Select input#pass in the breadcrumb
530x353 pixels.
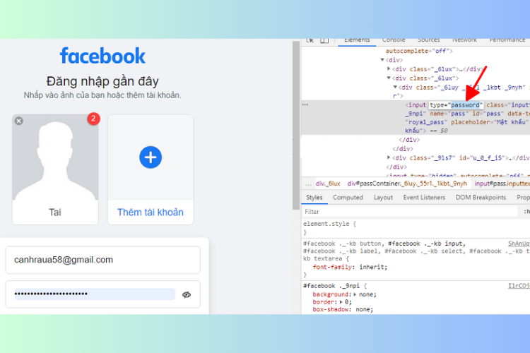click(502, 184)
